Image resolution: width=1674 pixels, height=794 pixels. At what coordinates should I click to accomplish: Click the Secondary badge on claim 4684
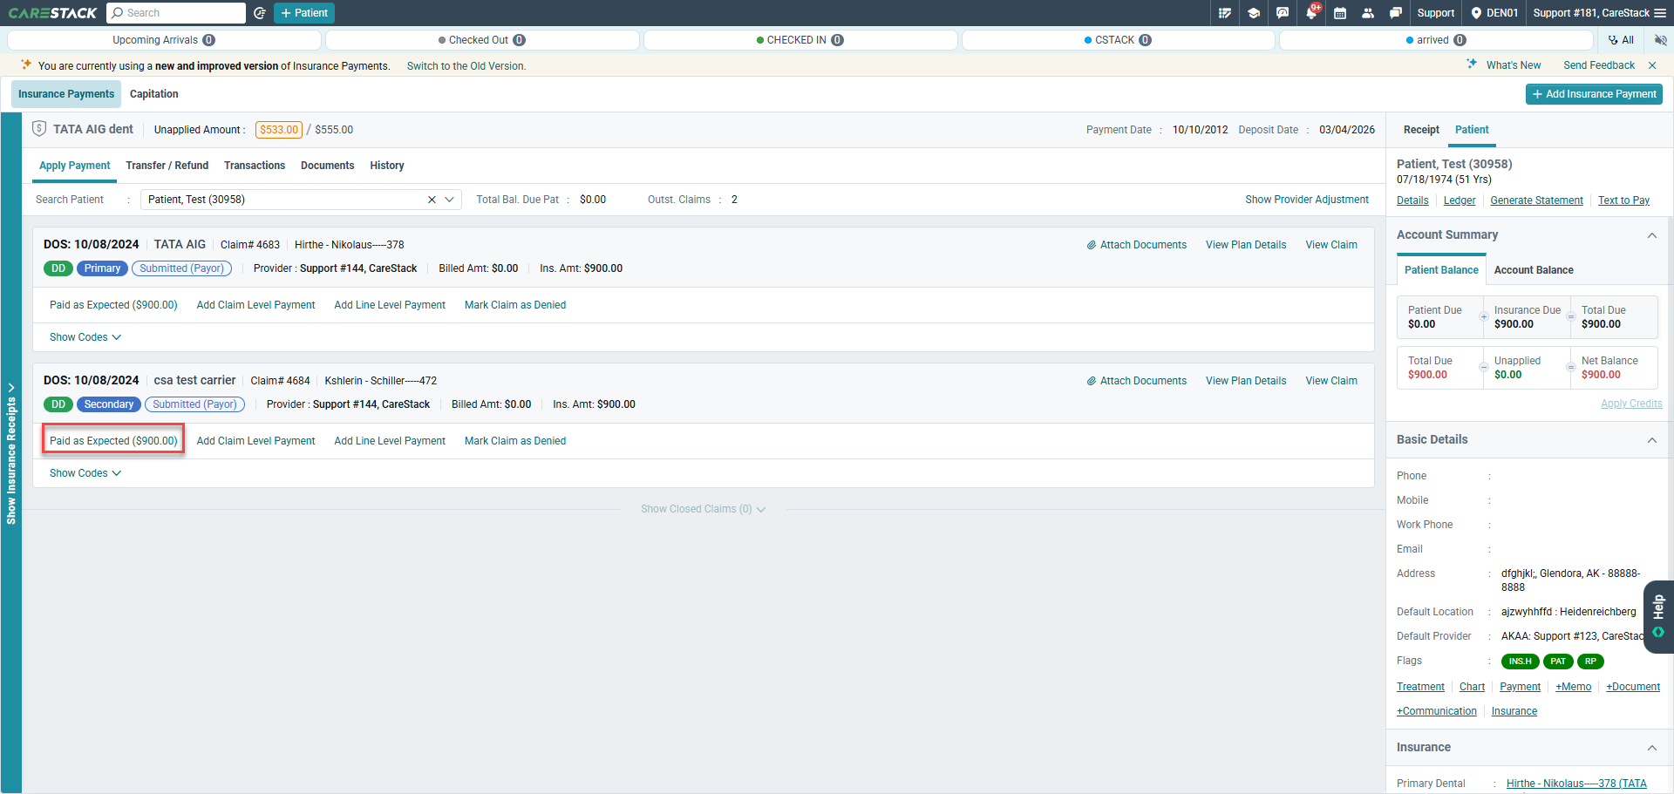tap(109, 404)
